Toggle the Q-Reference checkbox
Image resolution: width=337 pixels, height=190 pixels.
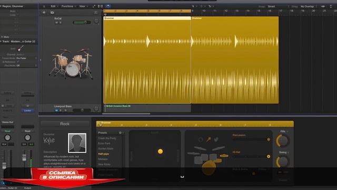18,62
